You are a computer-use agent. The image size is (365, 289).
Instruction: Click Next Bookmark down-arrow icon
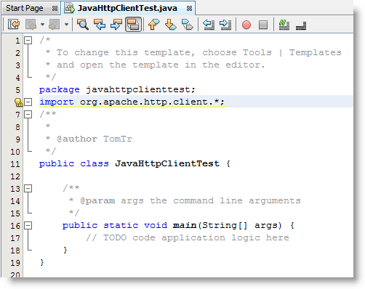(x=171, y=25)
